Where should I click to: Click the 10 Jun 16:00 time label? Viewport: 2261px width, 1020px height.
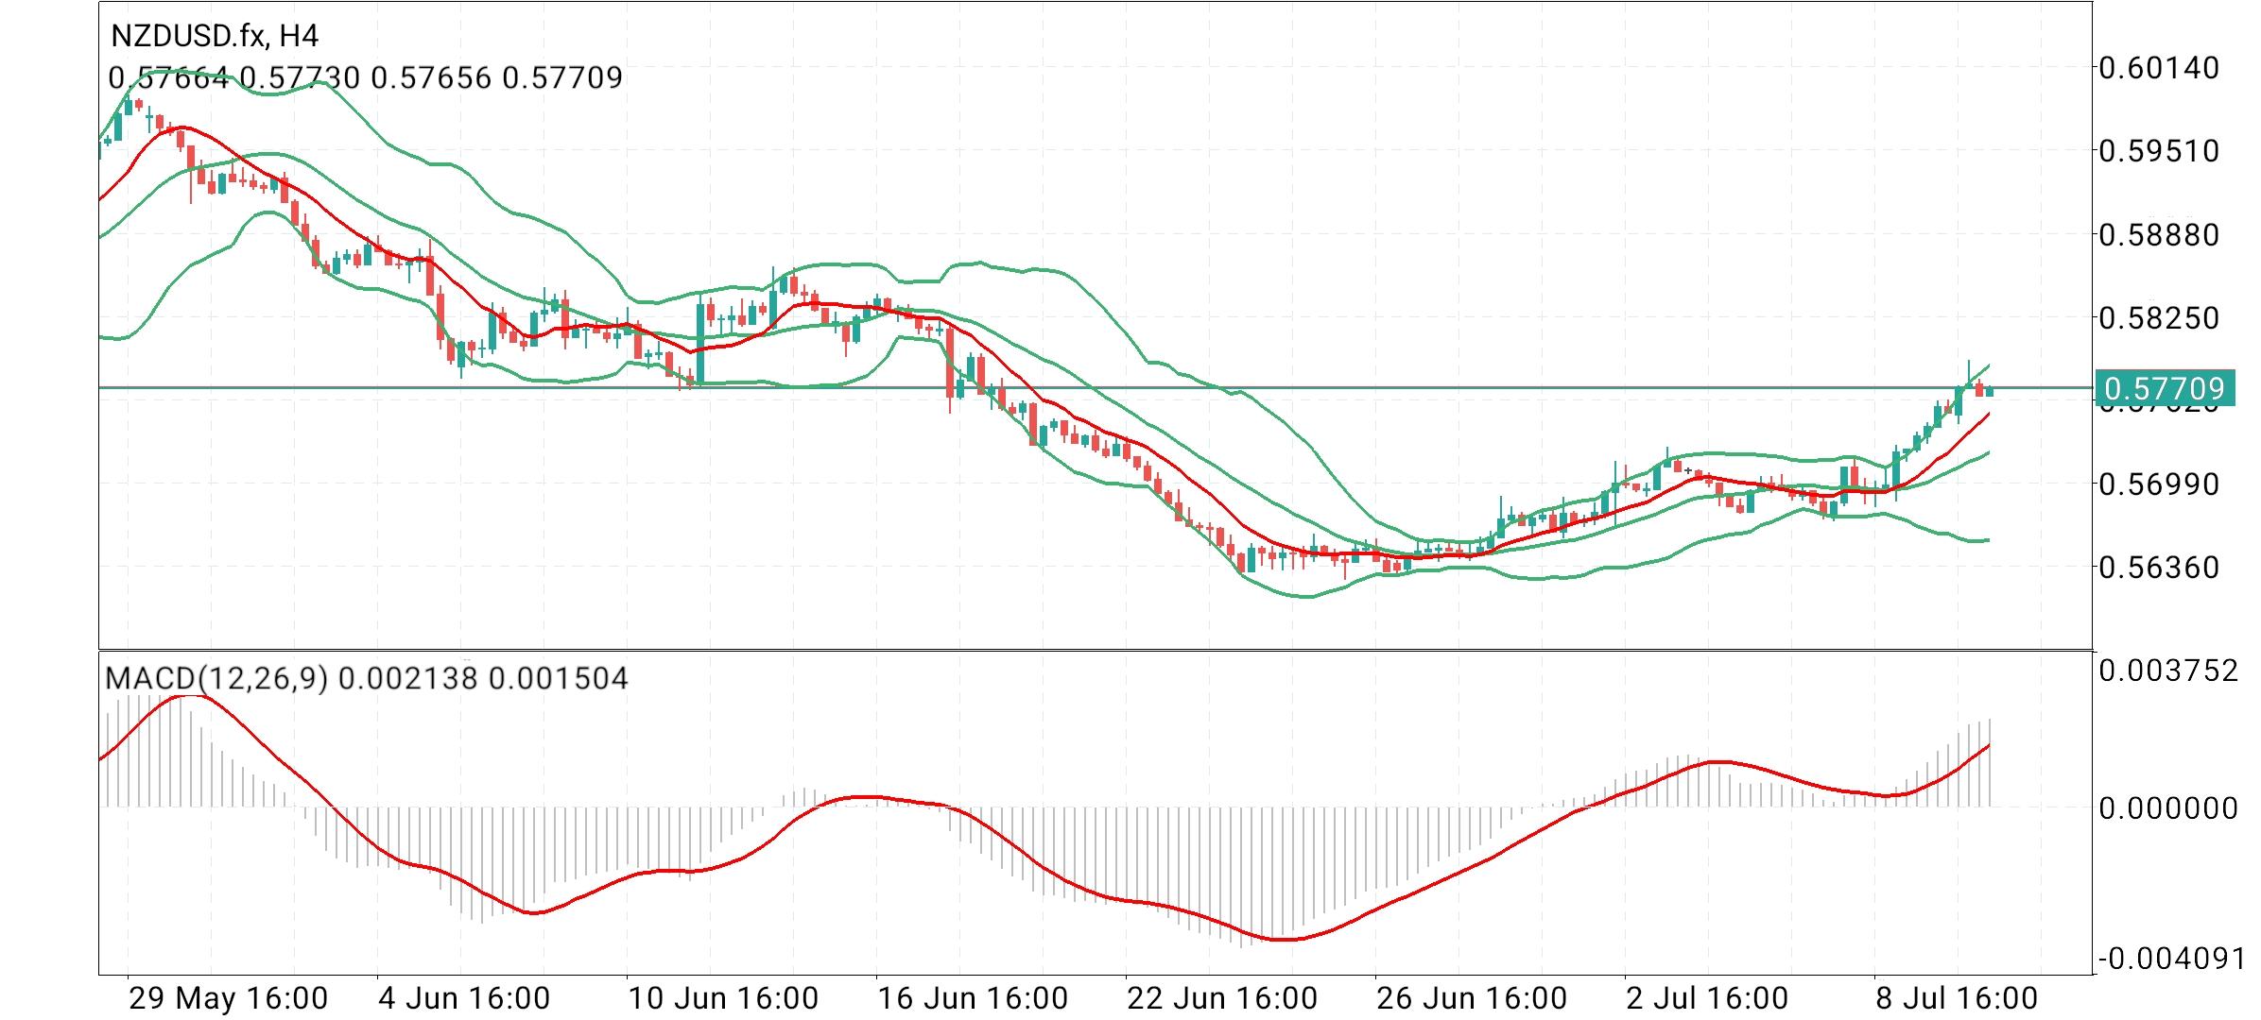[723, 998]
